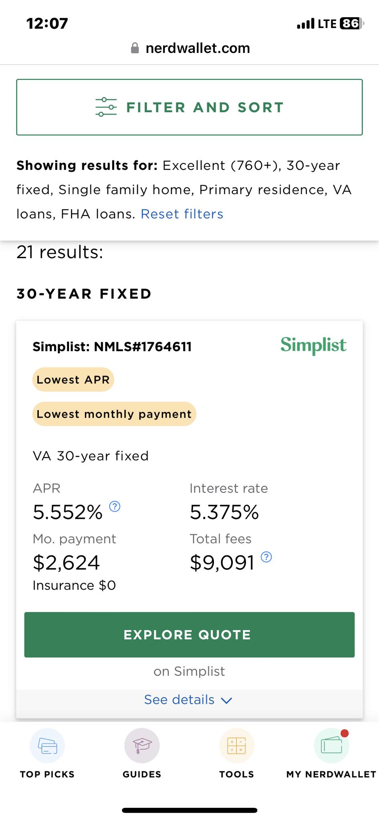Select the Lowest APR badge
Viewport: 379px width, 821px height.
tap(73, 380)
